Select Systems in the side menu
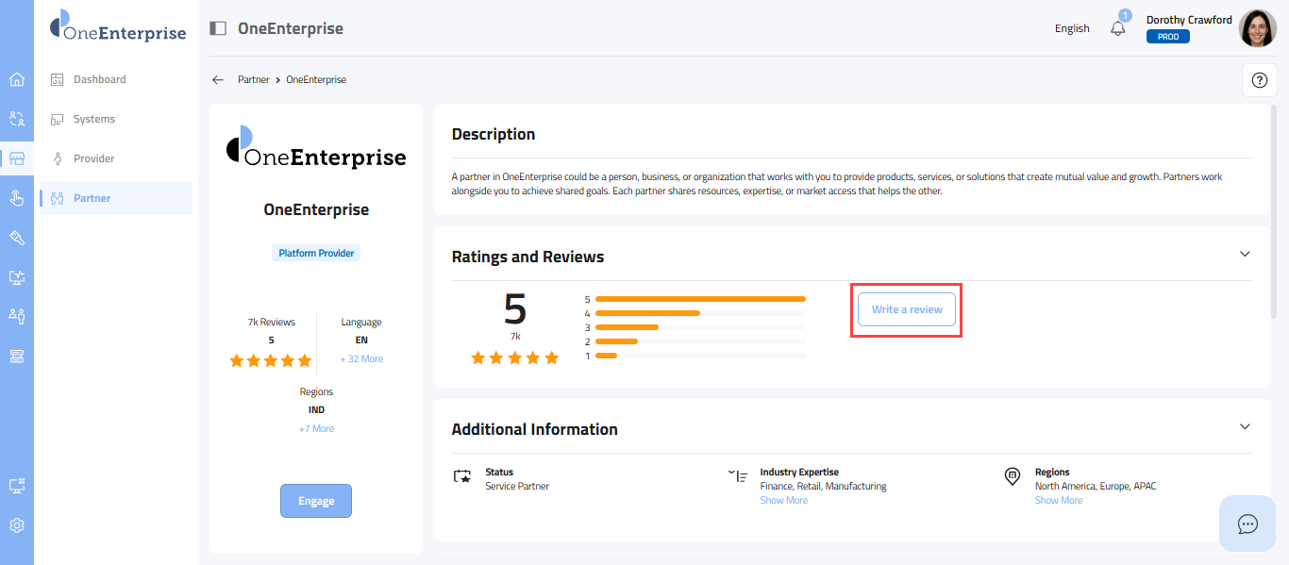This screenshot has height=565, width=1289. [93, 119]
